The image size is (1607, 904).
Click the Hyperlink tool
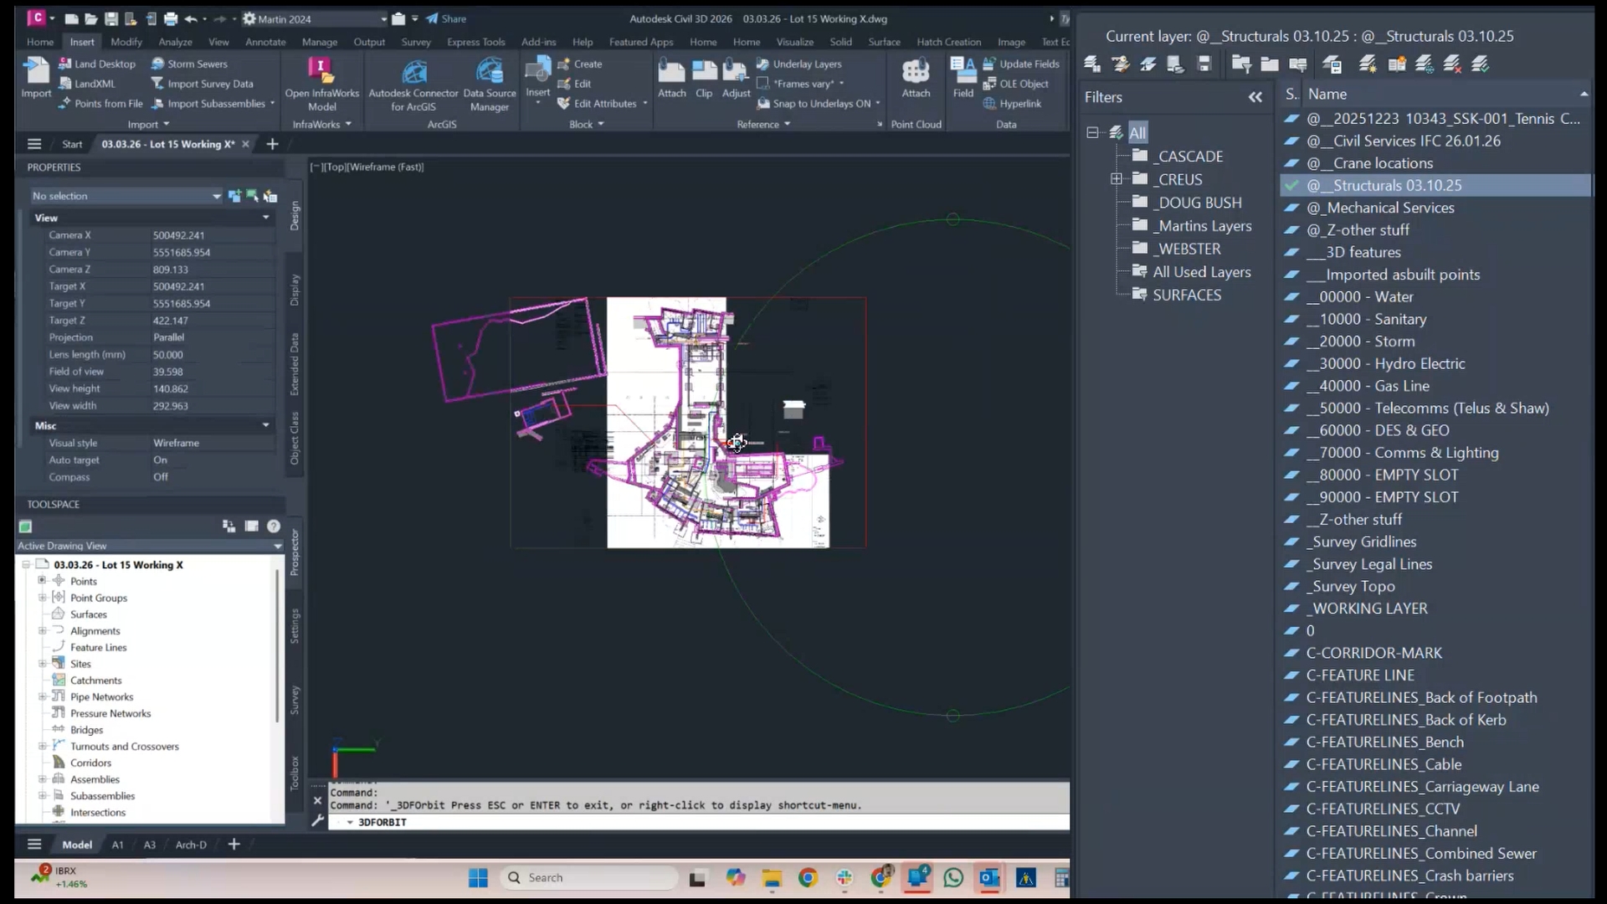click(x=1012, y=104)
